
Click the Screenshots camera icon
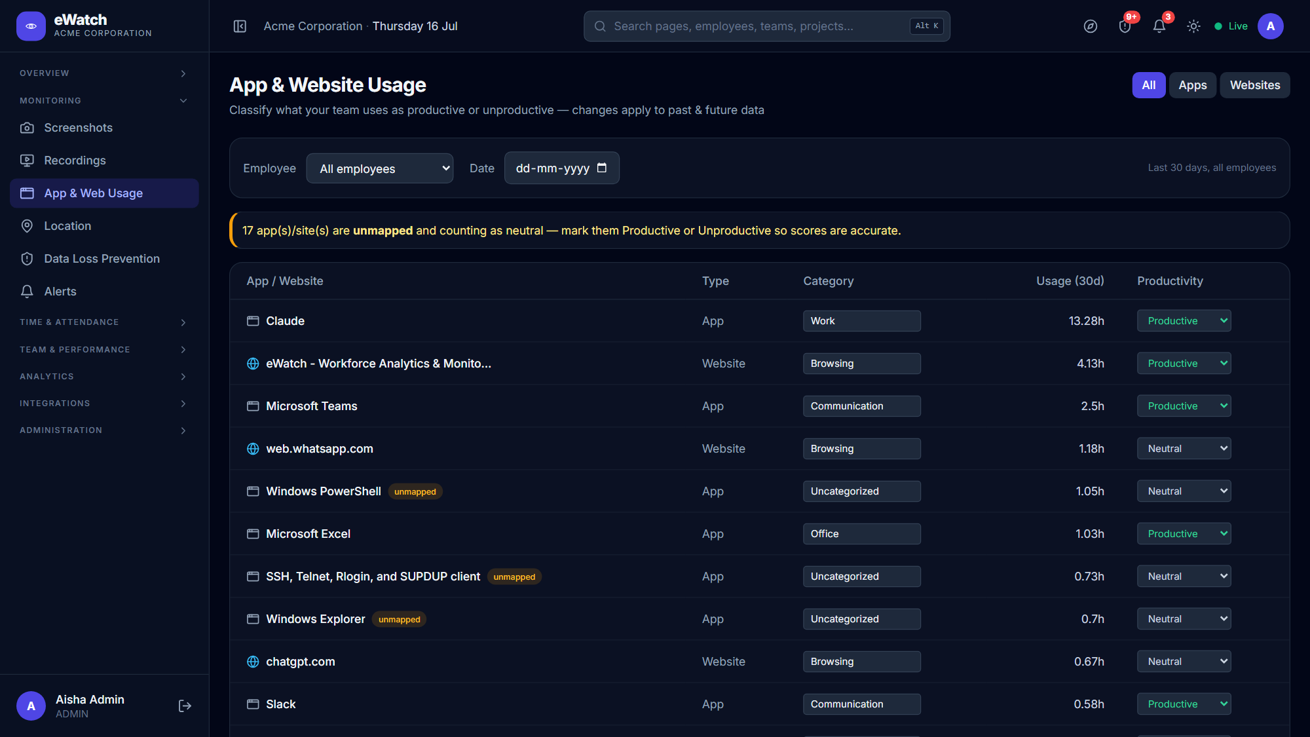[x=27, y=128]
